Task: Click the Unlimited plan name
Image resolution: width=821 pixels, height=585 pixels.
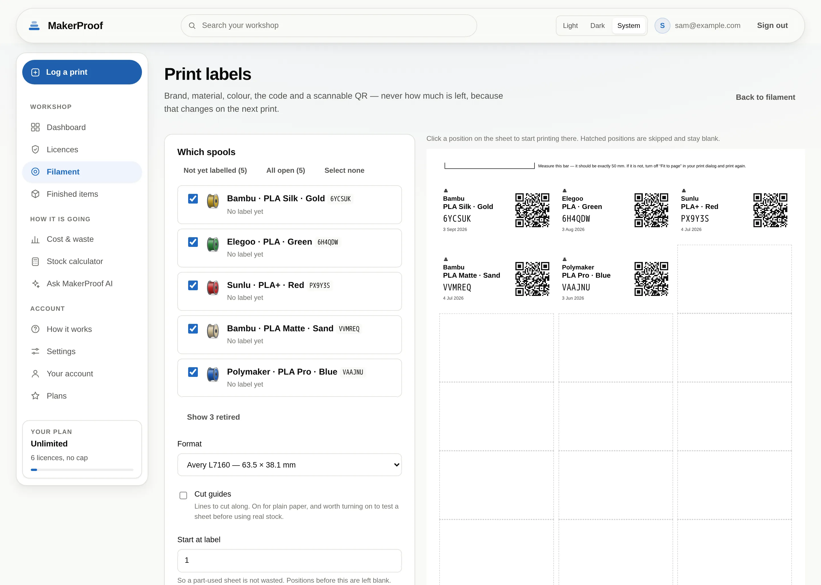Action: coord(49,443)
